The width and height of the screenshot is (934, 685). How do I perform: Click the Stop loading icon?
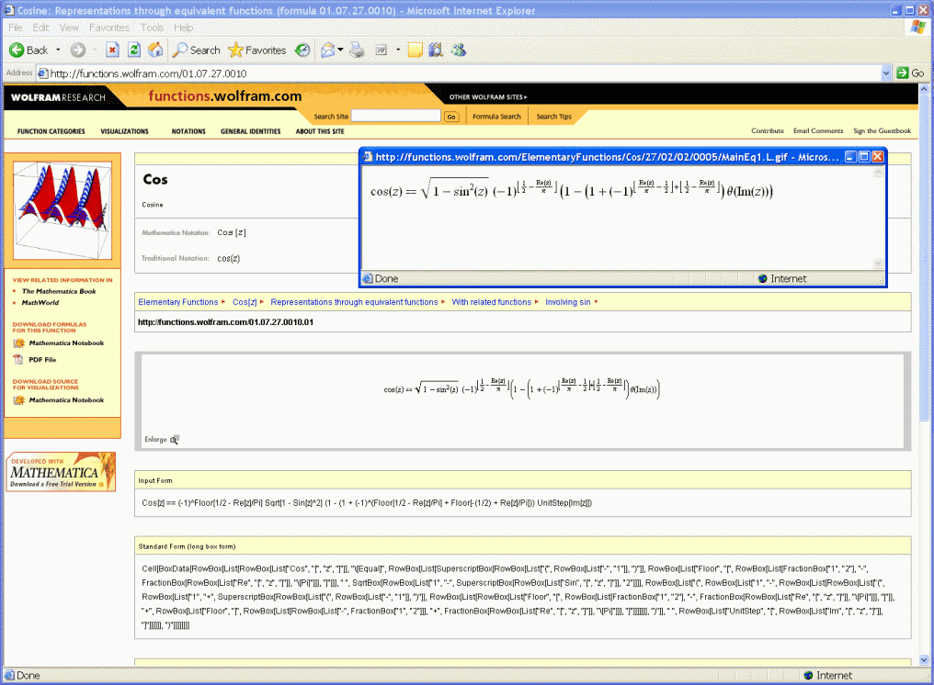[112, 50]
